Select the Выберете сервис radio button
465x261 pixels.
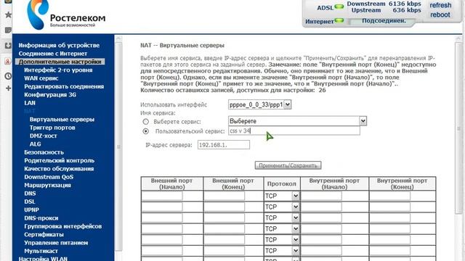coord(145,122)
